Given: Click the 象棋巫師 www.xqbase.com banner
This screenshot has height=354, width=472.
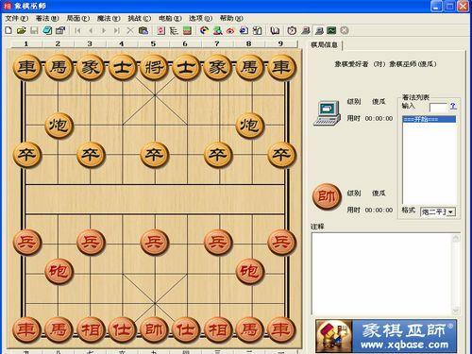Looking at the screenshot, I should (x=386, y=336).
